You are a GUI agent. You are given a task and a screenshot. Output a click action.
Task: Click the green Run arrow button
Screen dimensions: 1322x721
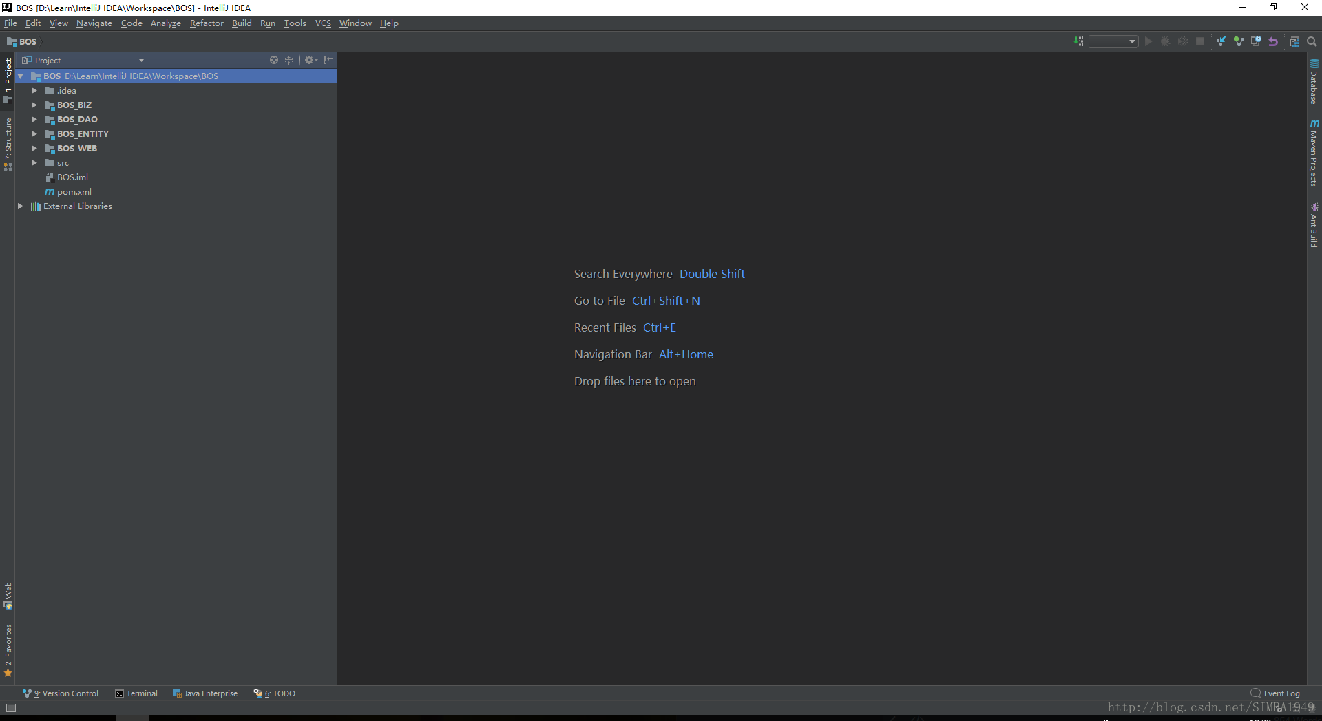[1148, 41]
